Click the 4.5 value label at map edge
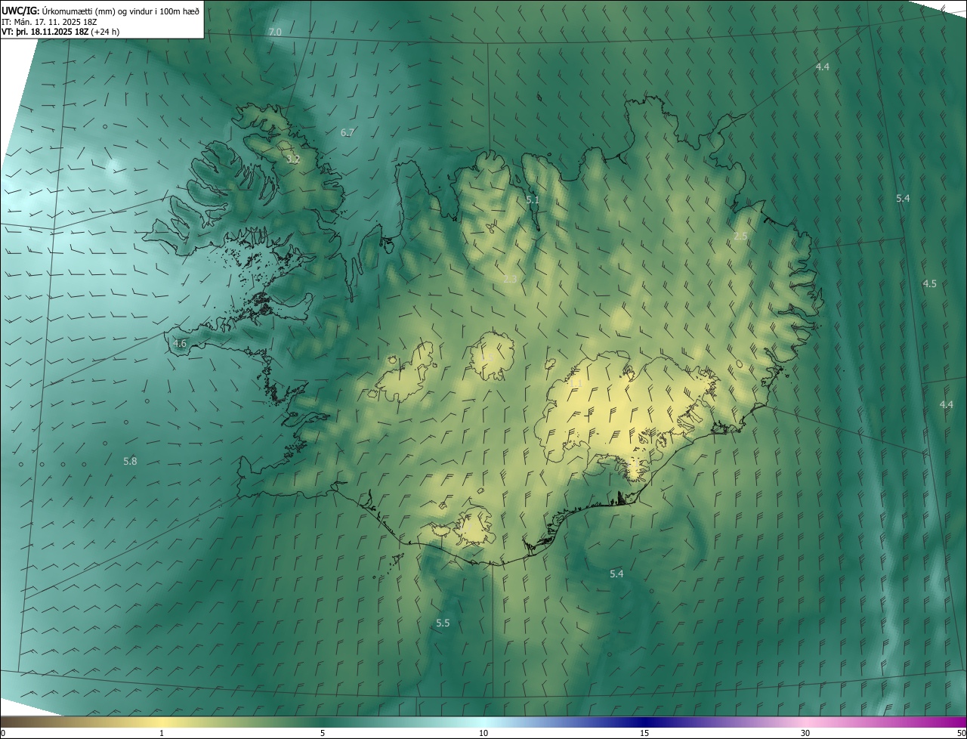Image resolution: width=967 pixels, height=739 pixels. (929, 283)
